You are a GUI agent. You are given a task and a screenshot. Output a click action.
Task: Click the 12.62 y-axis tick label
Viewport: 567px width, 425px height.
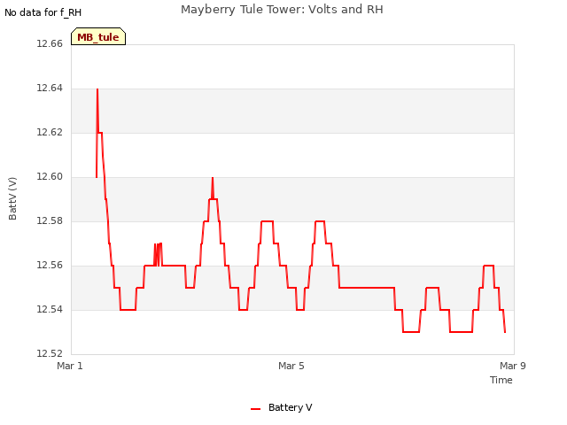pyautogui.click(x=50, y=132)
